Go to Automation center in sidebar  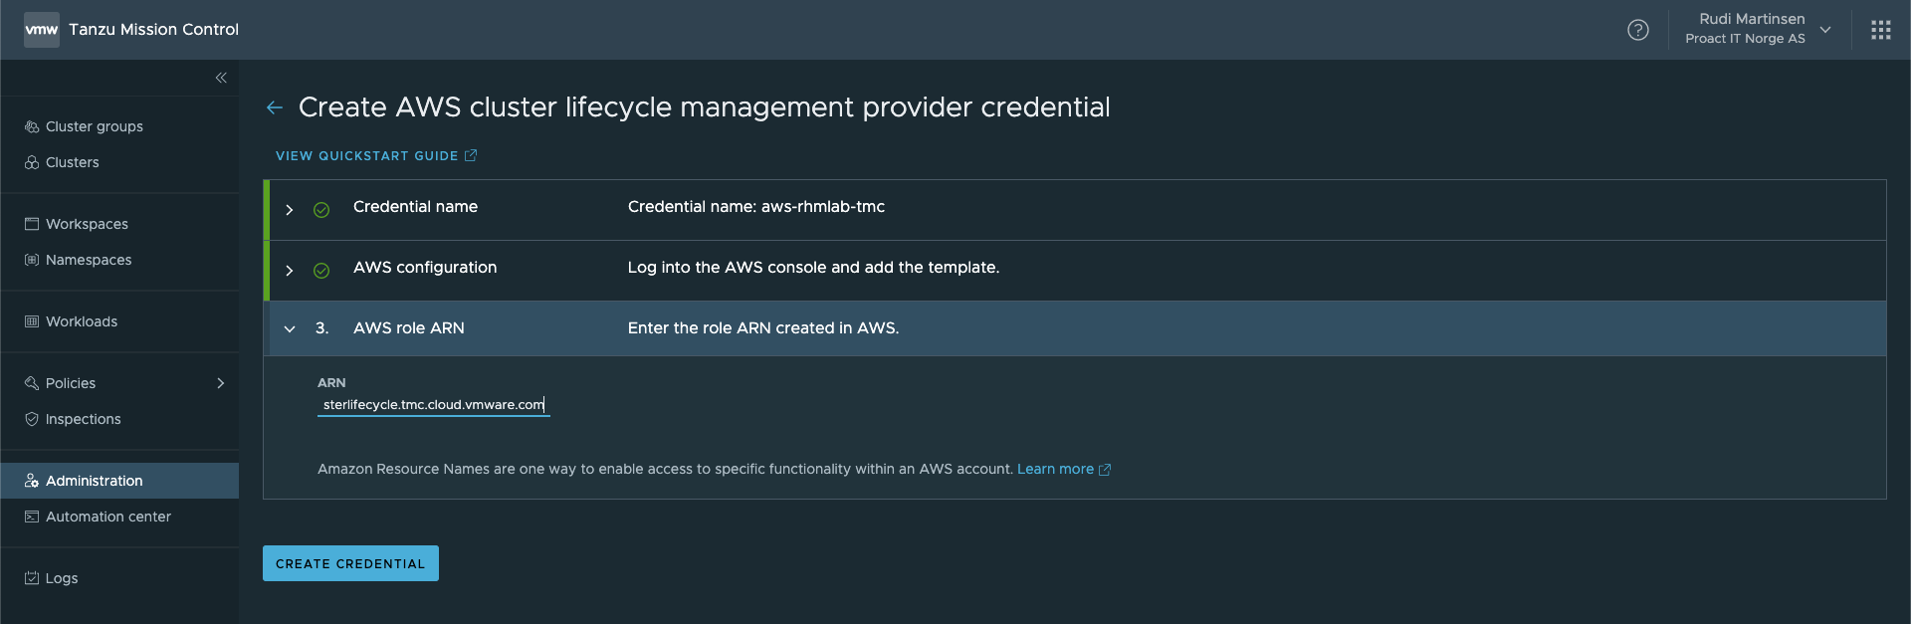[108, 517]
